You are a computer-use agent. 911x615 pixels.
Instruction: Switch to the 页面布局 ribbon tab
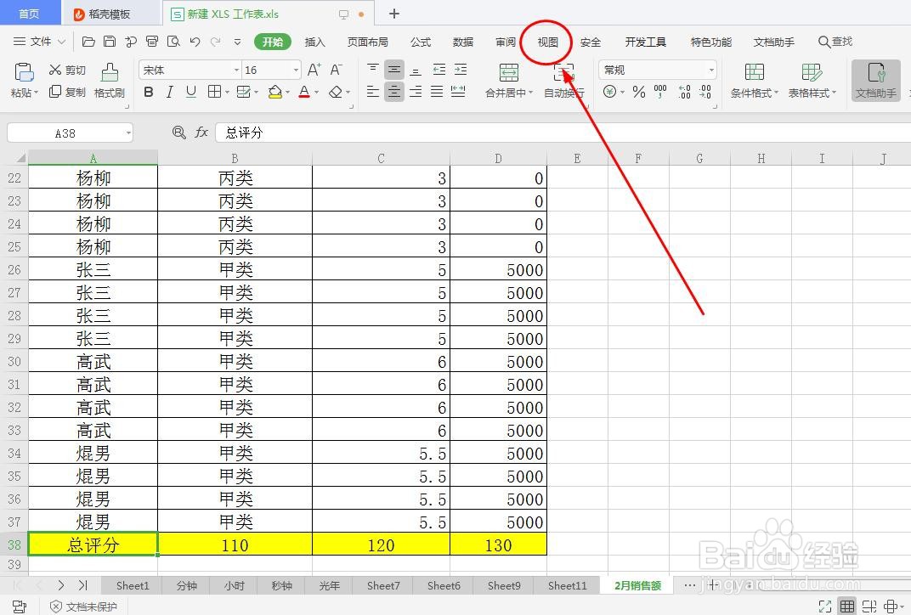(367, 42)
